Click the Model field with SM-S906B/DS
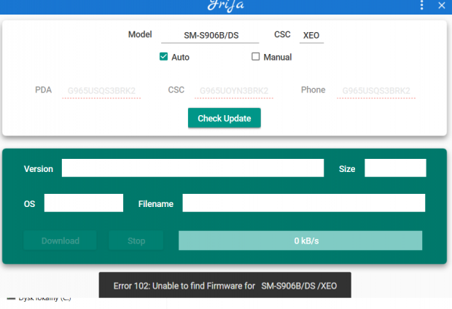The height and width of the screenshot is (309, 452). tap(210, 35)
